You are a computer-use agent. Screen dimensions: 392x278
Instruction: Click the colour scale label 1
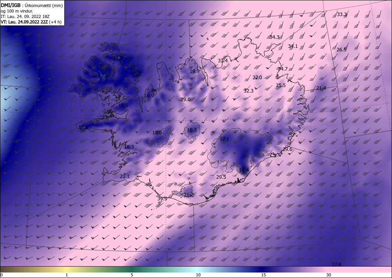coord(67,275)
